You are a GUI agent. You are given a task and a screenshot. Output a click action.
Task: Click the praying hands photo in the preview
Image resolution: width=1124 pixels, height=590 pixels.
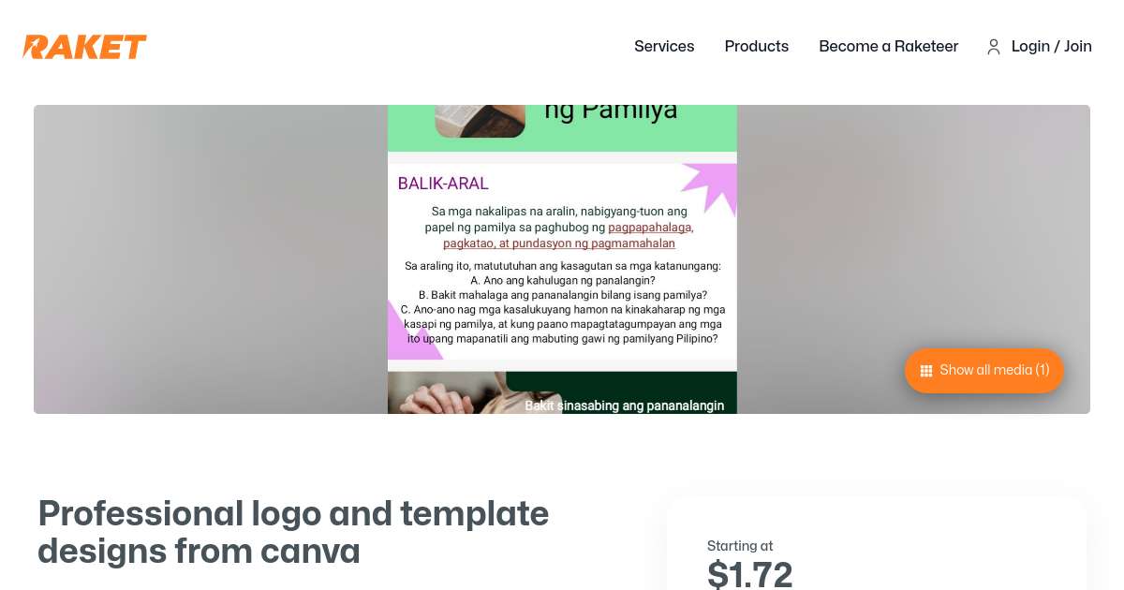point(447,393)
